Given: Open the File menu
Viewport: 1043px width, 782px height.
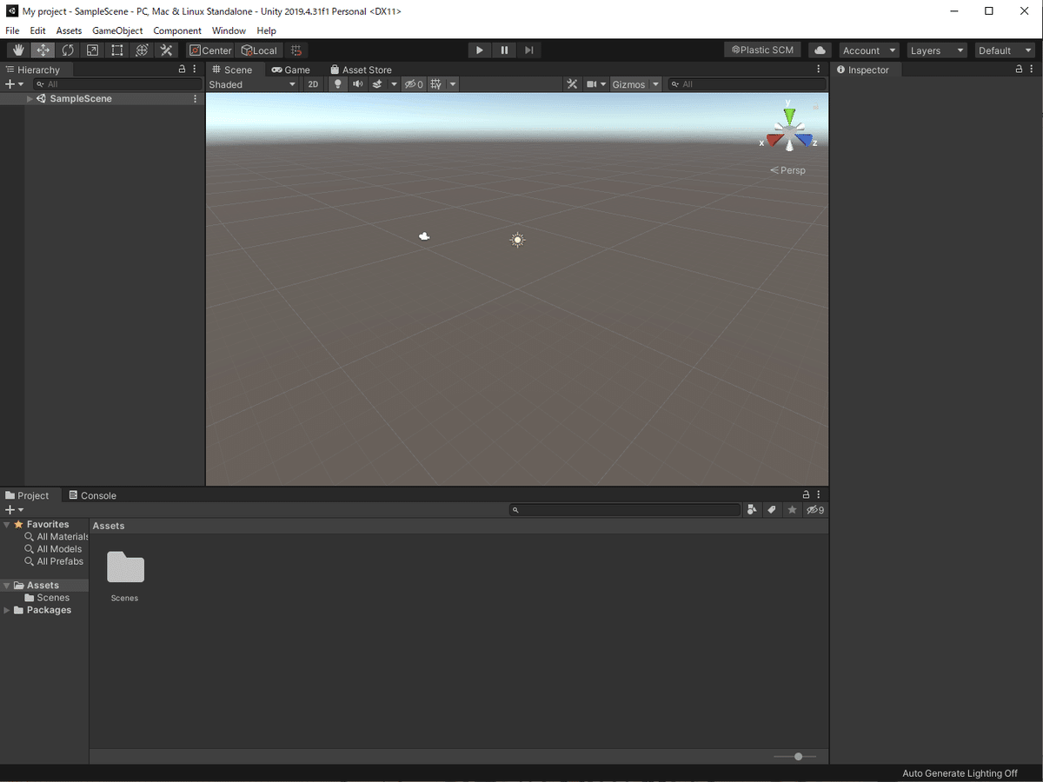Looking at the screenshot, I should (12, 30).
